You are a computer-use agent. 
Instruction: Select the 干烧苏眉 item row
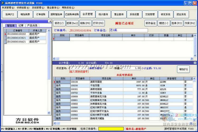(123, 86)
